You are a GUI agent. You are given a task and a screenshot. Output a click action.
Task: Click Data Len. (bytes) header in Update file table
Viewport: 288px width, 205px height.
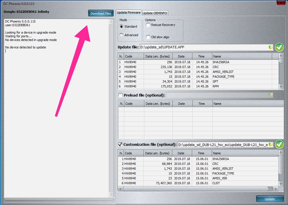point(158,56)
